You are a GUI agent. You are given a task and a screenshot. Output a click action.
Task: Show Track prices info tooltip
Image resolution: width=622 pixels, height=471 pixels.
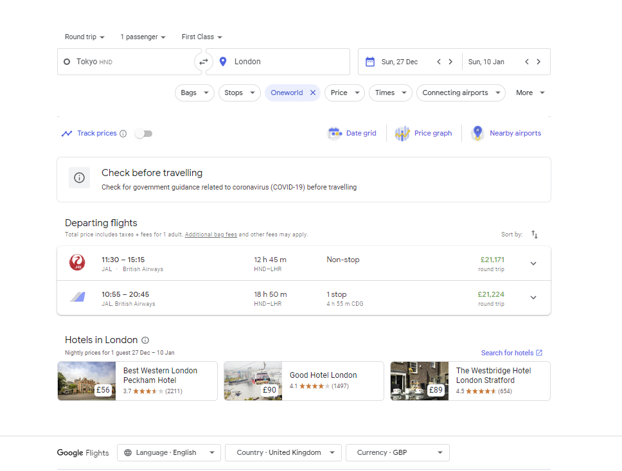pos(123,133)
